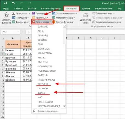Select cell containing Петров
This screenshot has width=125, height=119.
tap(13, 54)
